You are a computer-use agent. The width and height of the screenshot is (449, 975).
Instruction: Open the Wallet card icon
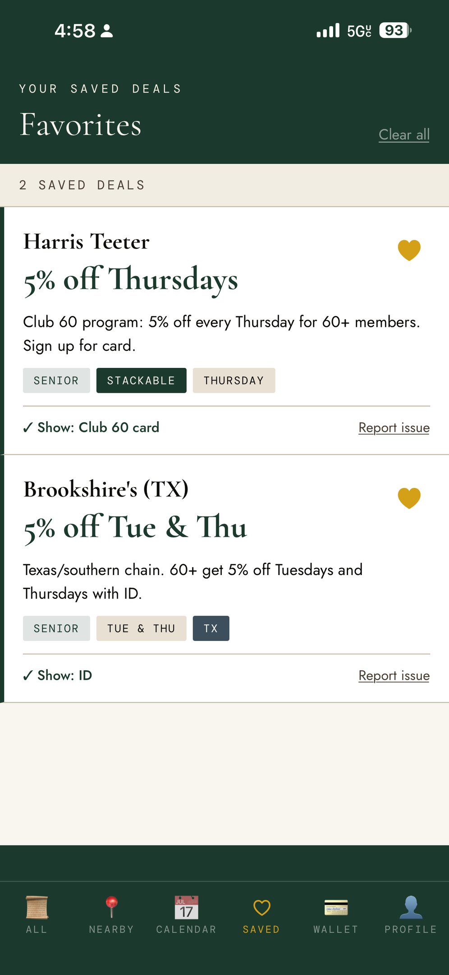pyautogui.click(x=336, y=907)
